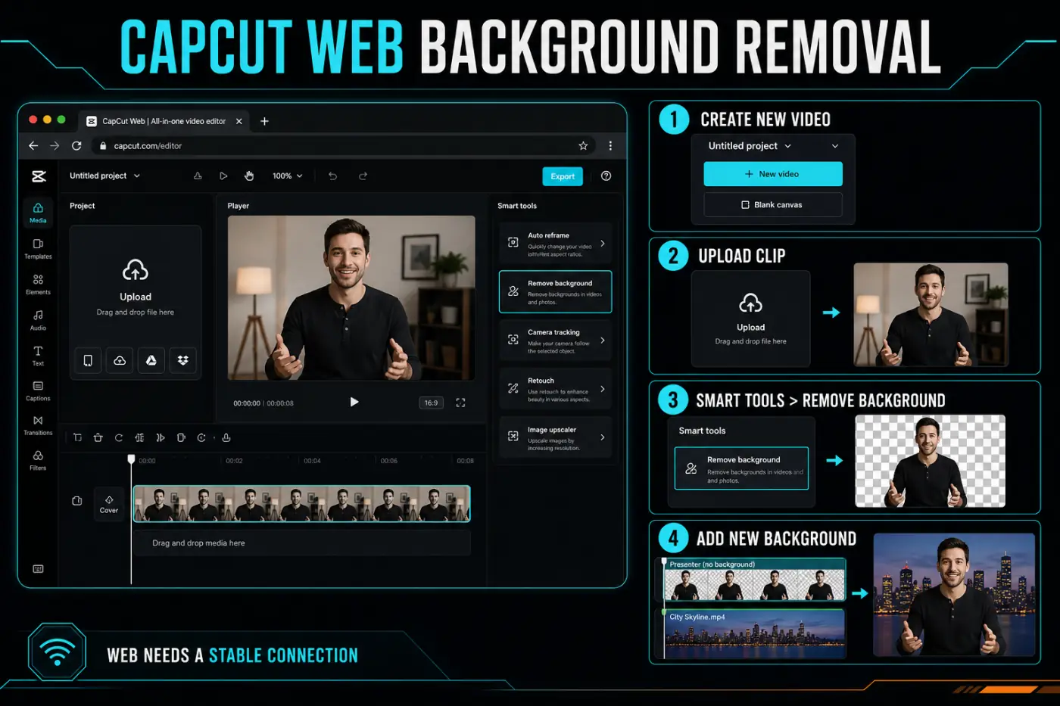Screen dimensions: 1060x706
Task: Upload from cloud storage in the Project panel
Action: [x=120, y=360]
